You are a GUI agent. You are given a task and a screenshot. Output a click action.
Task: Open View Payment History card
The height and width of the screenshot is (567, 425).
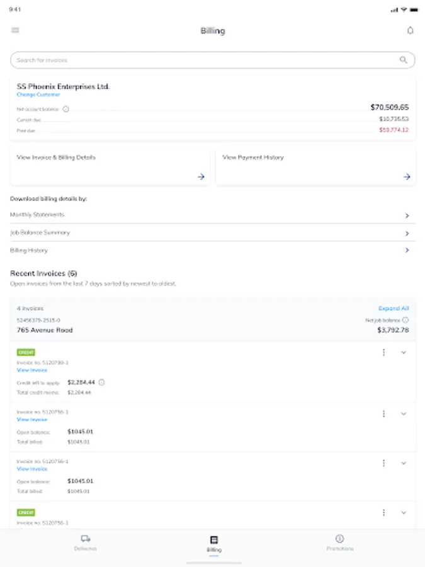[x=315, y=167]
